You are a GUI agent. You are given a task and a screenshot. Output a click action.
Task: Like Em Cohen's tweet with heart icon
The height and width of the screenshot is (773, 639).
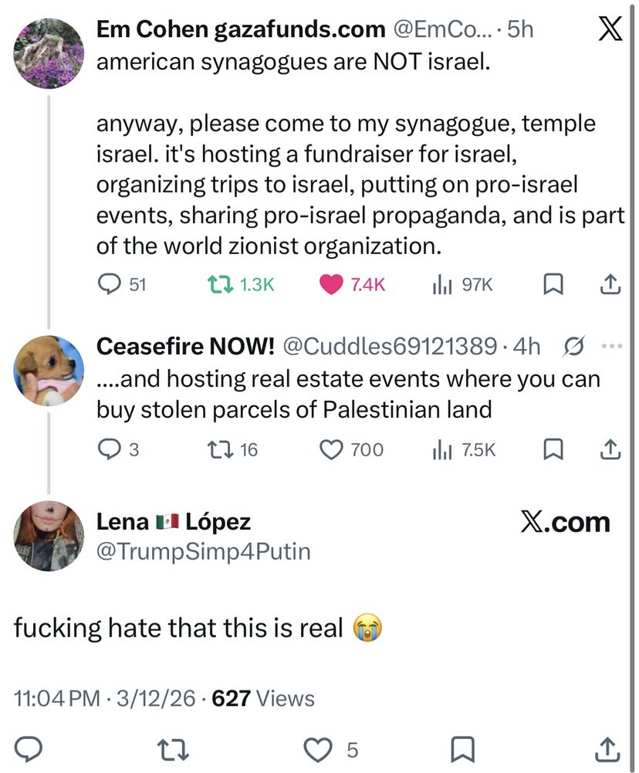(x=331, y=285)
